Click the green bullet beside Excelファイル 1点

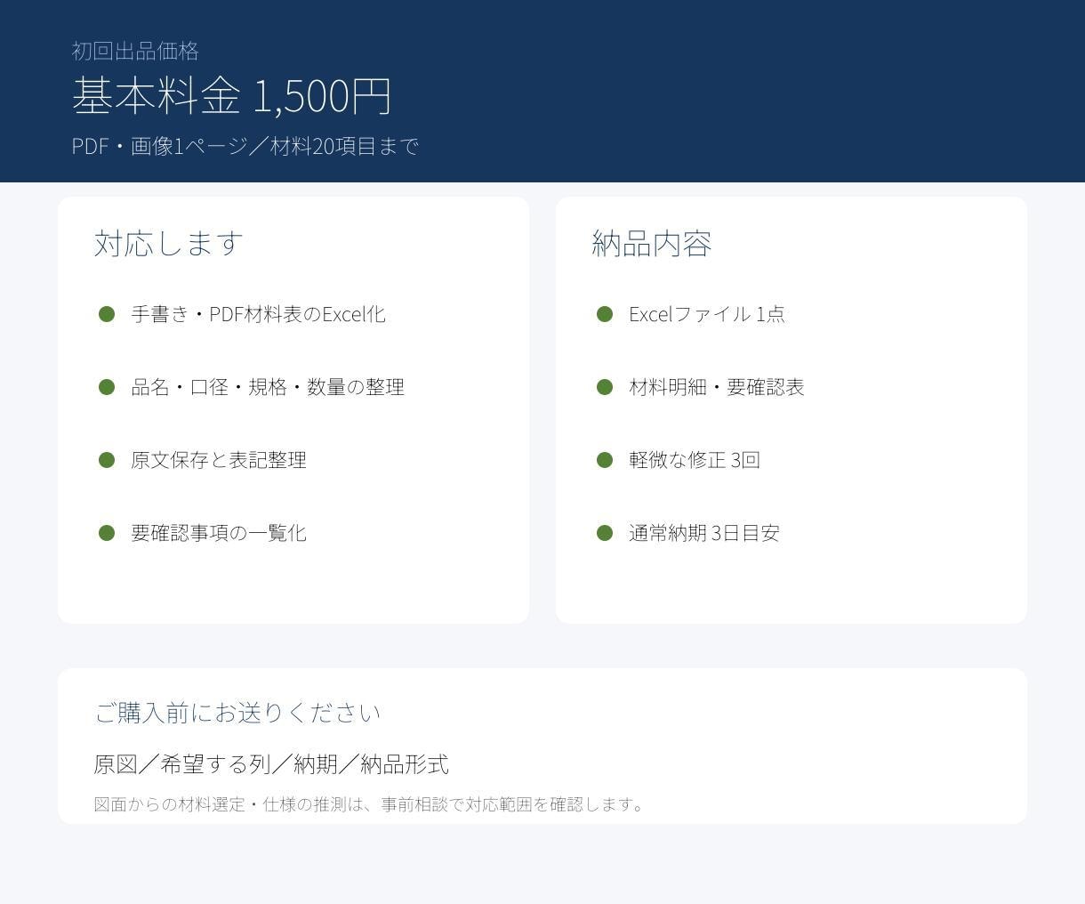pyautogui.click(x=605, y=314)
